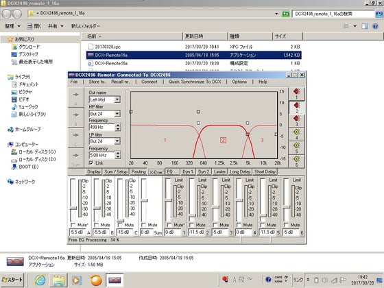Viewport: 384px width, 288px height.
Task: Mute output channel 1
Action: (169, 225)
